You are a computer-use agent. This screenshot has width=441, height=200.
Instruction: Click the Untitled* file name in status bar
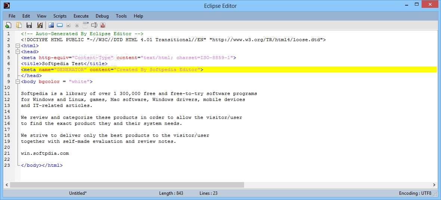click(x=78, y=193)
